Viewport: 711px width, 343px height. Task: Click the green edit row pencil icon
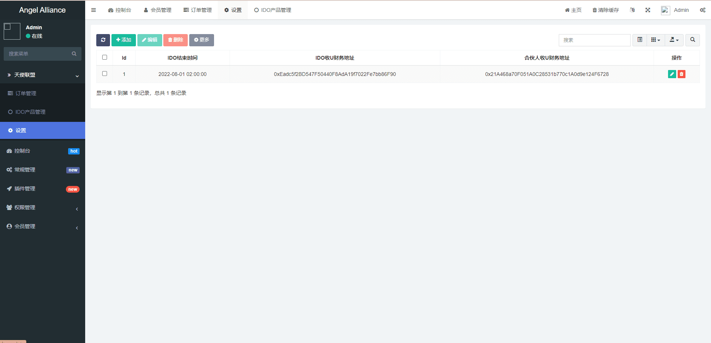click(672, 74)
